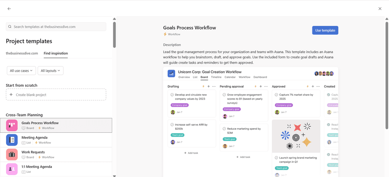The height and width of the screenshot is (177, 389).
Task: Click assignee avatar on Reduce marketing spend card
Action: [225, 146]
